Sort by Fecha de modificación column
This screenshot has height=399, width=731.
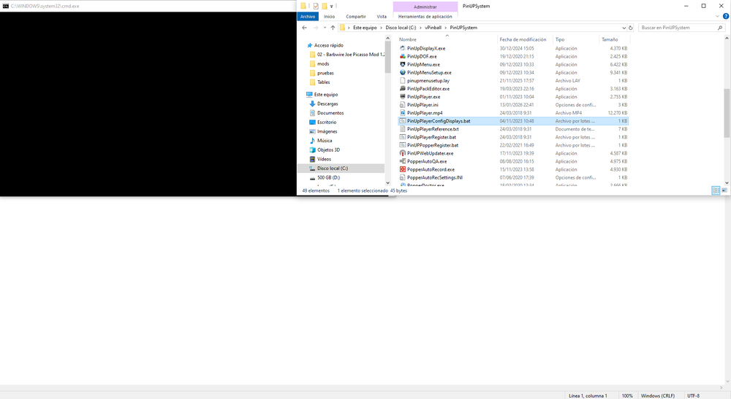[524, 39]
